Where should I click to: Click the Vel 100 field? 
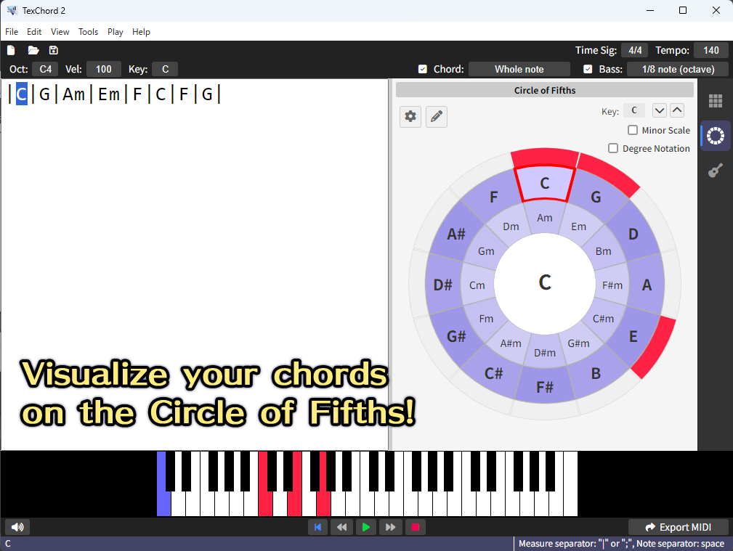(104, 69)
